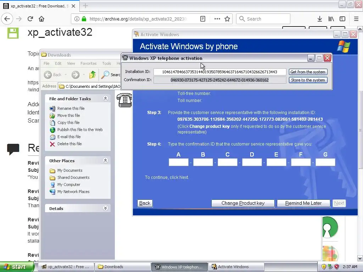The image size is (363, 272).
Task: Open Firefox hamburger menu
Action: 356,19
